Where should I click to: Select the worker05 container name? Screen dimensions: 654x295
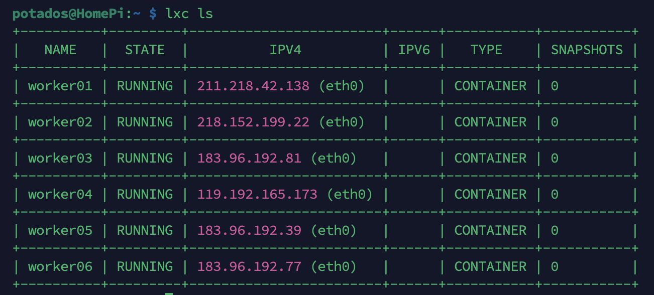tap(60, 230)
